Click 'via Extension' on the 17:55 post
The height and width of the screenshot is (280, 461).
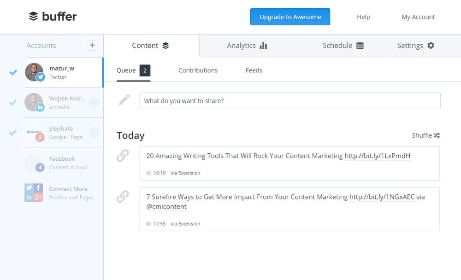tap(185, 224)
